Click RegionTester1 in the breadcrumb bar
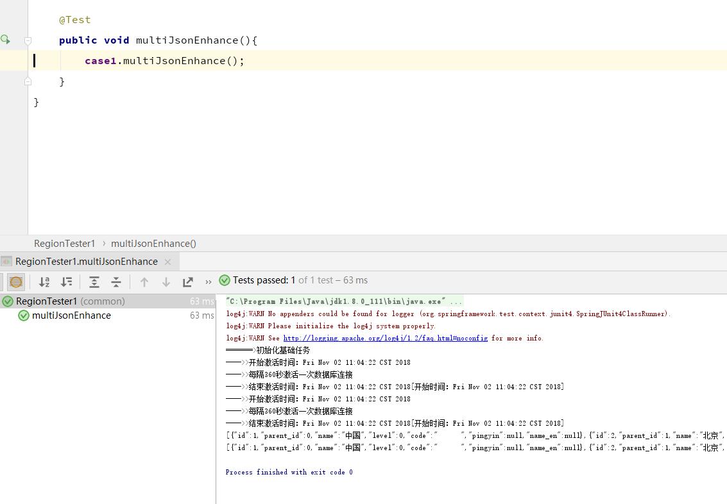727x504 pixels. click(64, 244)
